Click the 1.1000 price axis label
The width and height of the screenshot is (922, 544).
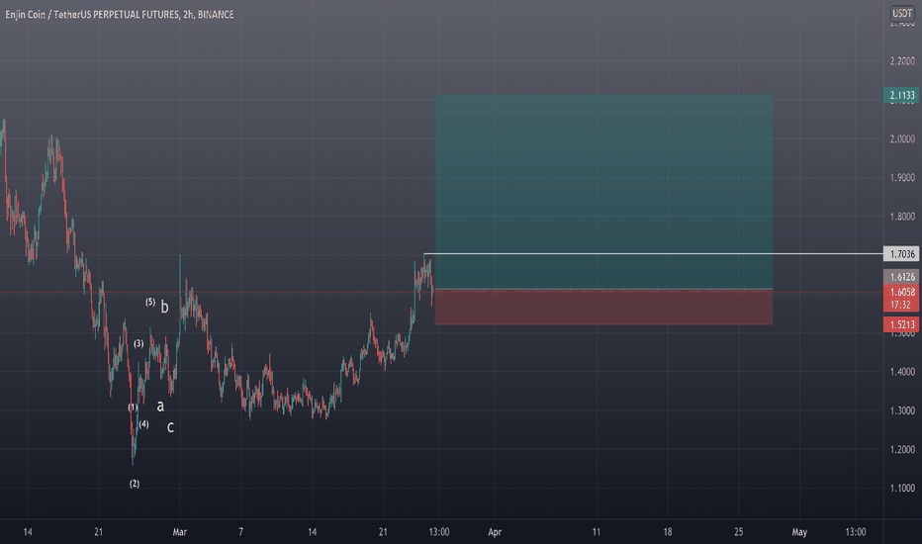[x=902, y=489]
